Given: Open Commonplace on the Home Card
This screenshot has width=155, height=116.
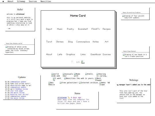Looking at the screenshot, I should coord(83,42).
